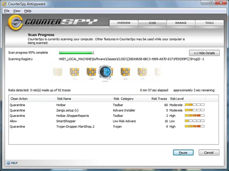229x171 pixels.
Task: Click the Hide Details button
Action: tap(204, 53)
